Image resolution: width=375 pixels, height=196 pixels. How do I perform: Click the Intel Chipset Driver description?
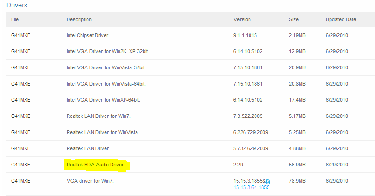coord(88,35)
